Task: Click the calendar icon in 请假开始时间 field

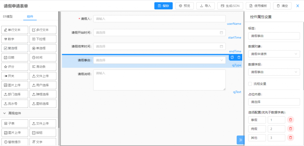Action: tap(221, 33)
